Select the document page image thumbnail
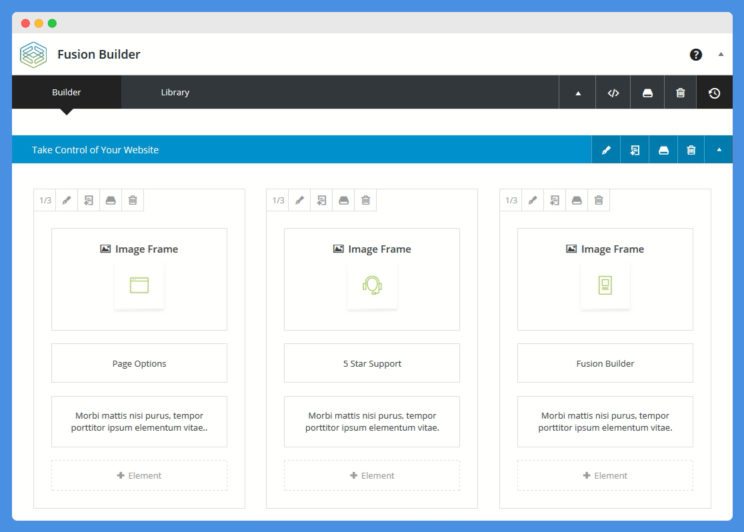Image resolution: width=744 pixels, height=532 pixels. (605, 285)
